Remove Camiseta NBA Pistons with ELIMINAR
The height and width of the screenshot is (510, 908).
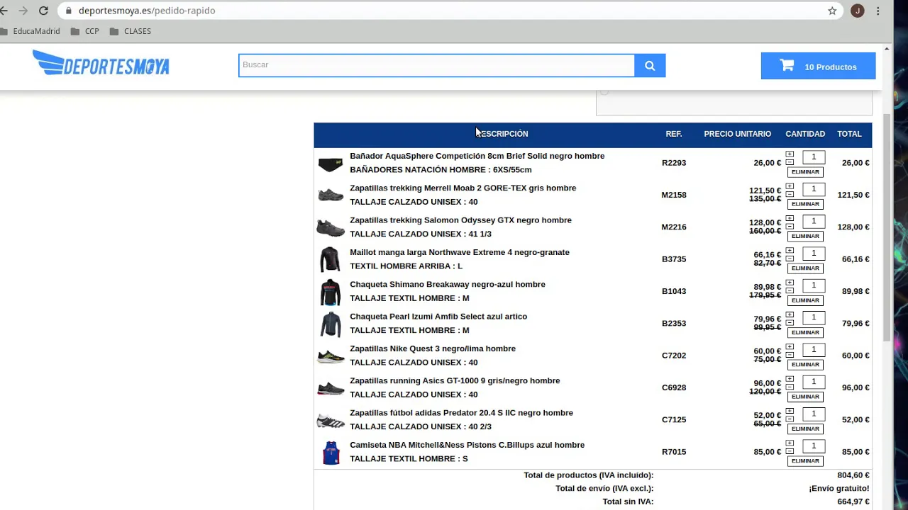pyautogui.click(x=805, y=461)
